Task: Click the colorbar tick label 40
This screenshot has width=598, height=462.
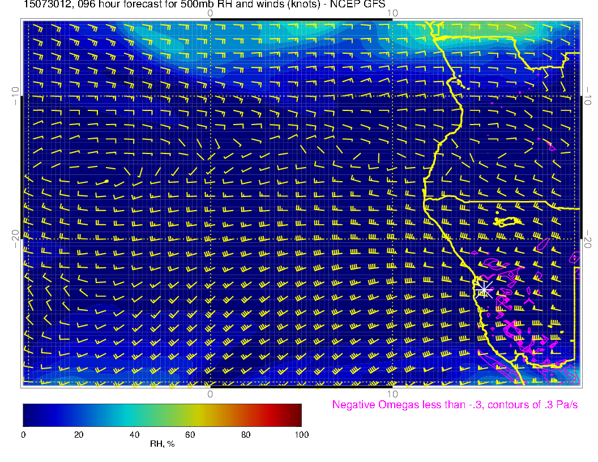Action: [134, 435]
